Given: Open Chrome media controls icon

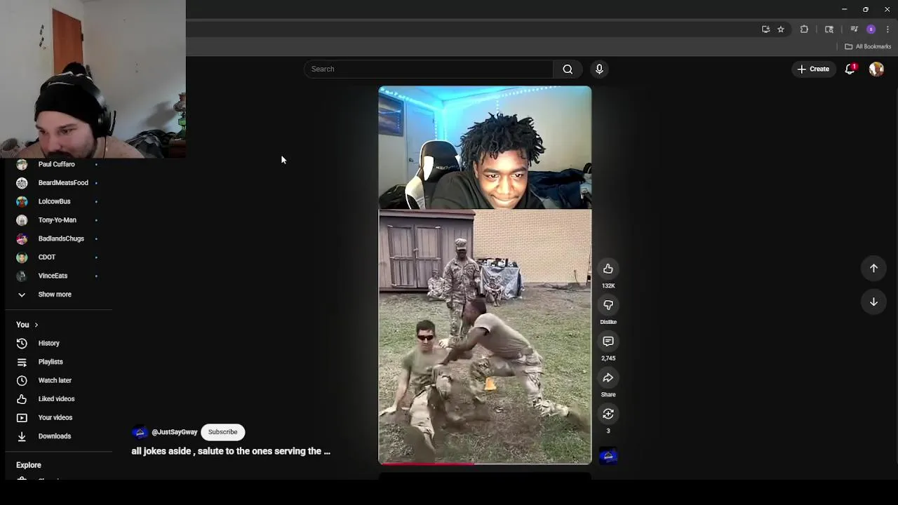Looking at the screenshot, I should 854,29.
